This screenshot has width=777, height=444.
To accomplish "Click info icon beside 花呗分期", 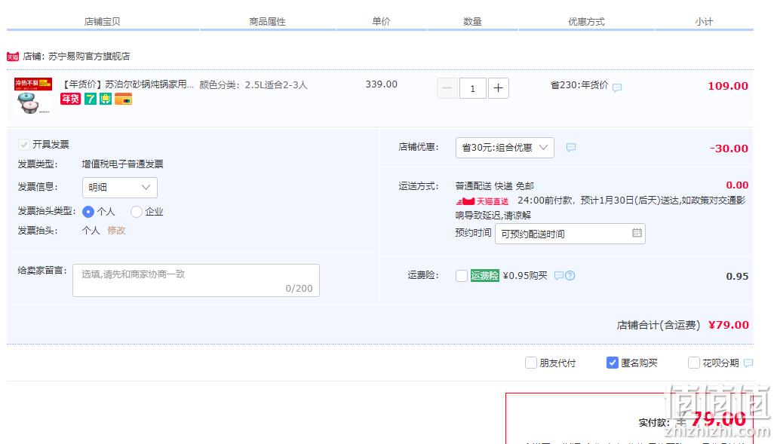I will (x=748, y=363).
